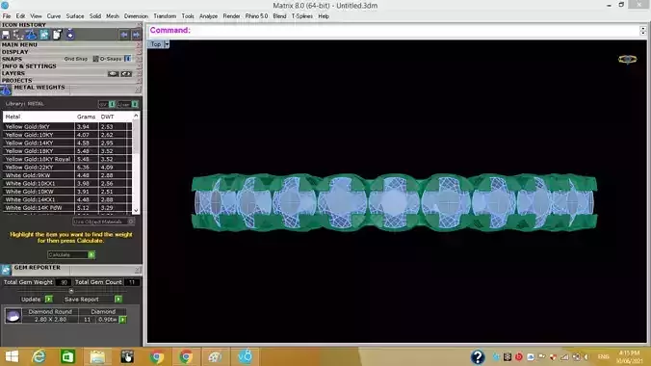
Task: Click the green arrow beside Save Report
Action: pyautogui.click(x=118, y=300)
